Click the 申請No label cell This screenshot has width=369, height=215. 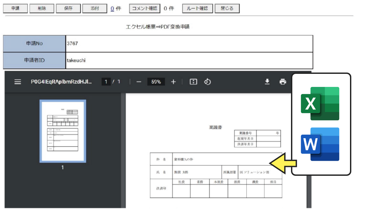pos(34,44)
